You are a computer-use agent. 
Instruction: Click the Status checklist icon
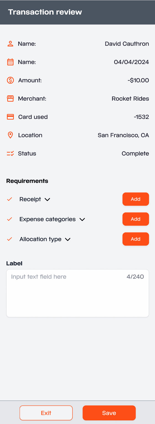[10, 154]
